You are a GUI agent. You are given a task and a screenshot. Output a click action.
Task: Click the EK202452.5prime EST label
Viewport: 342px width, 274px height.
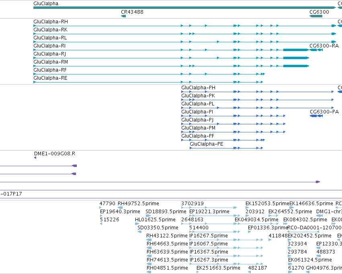[x=309, y=236]
